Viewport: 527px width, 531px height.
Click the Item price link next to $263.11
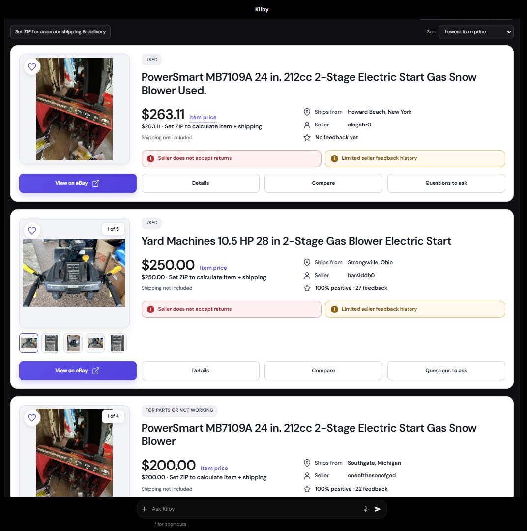tap(203, 117)
